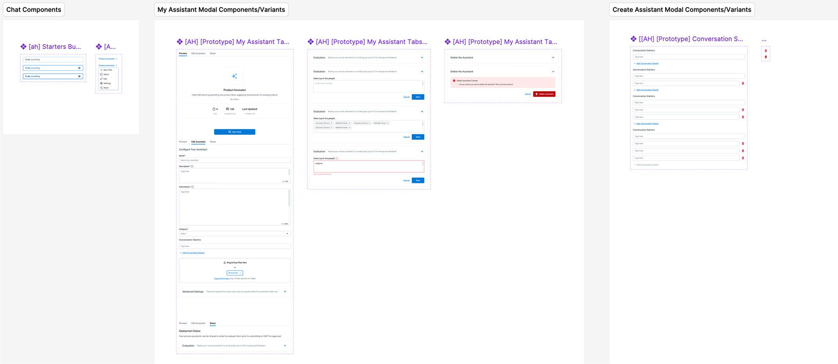The width and height of the screenshot is (838, 364).
Task: Expand the collapsed Delete the Assistant section
Action: click(x=553, y=58)
